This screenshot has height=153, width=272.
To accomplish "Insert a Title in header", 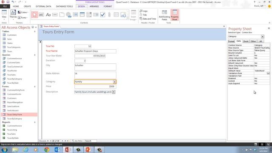I will point(143,15).
